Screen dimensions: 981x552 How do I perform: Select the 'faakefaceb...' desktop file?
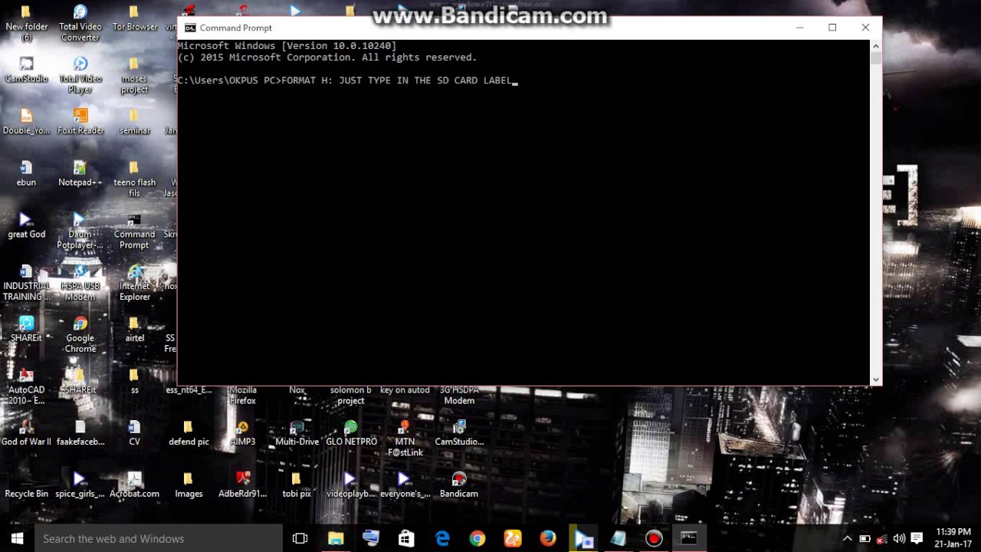80,433
